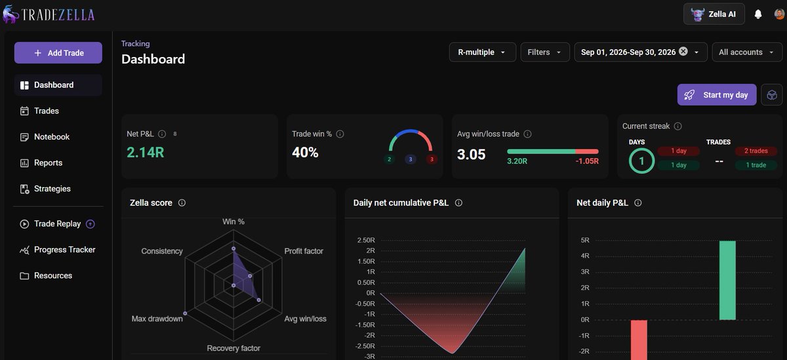Click the Net P&L trade count badge
The width and height of the screenshot is (787, 360).
[x=175, y=134]
